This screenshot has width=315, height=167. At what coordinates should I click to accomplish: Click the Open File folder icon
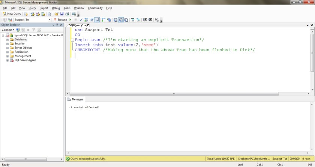click(x=56, y=14)
